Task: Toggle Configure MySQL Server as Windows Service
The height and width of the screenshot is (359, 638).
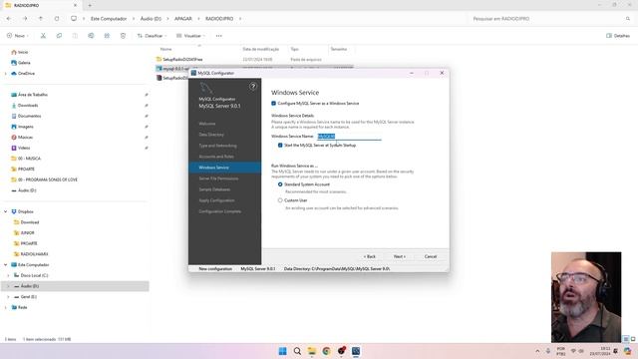Action: [273, 104]
